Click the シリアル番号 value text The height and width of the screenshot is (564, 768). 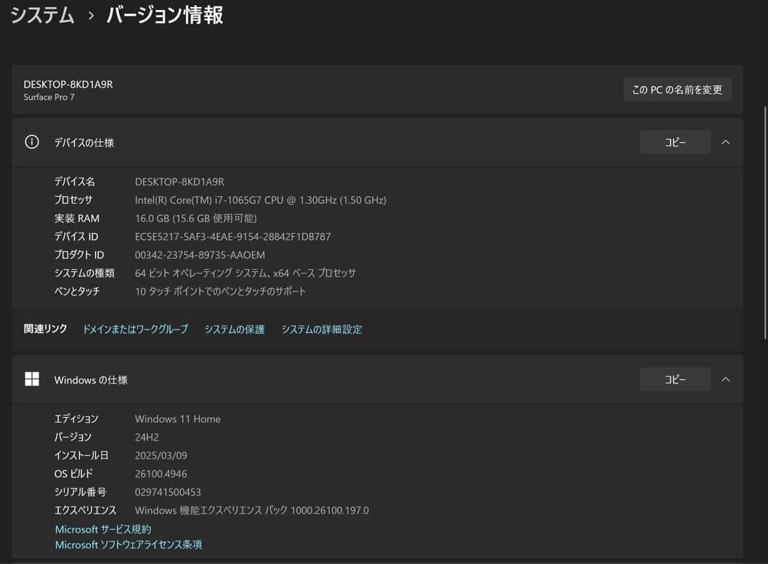[x=168, y=492]
